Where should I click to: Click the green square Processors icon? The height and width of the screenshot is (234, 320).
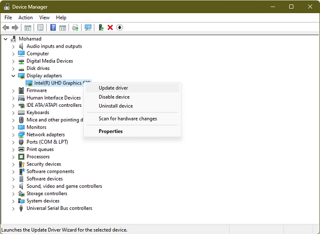tap(21, 157)
